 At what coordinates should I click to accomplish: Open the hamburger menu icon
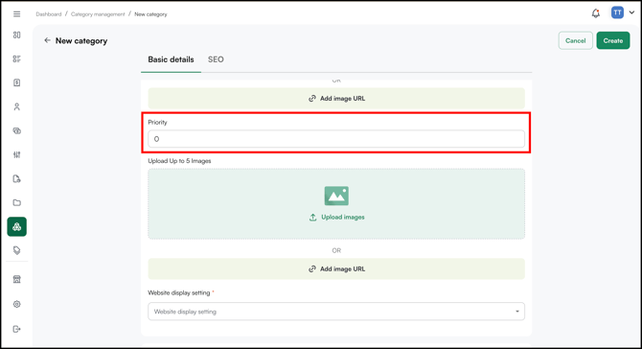coord(17,14)
